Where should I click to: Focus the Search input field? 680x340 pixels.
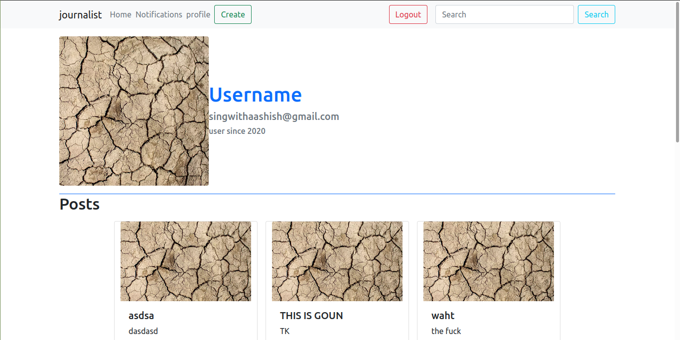click(504, 15)
